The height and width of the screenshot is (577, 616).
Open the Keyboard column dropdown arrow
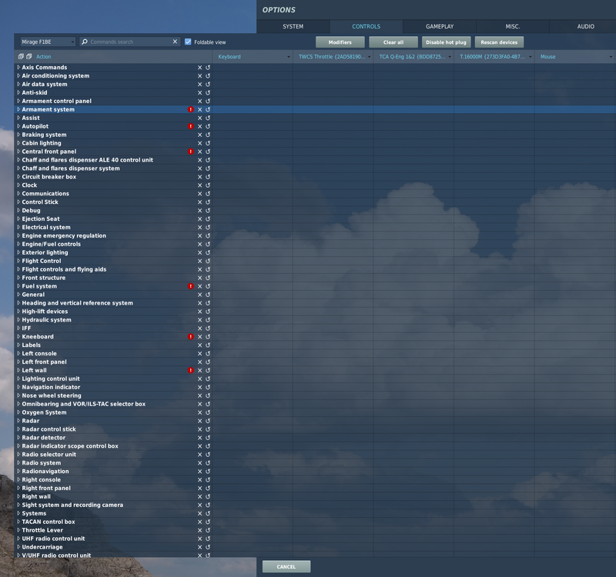[288, 57]
